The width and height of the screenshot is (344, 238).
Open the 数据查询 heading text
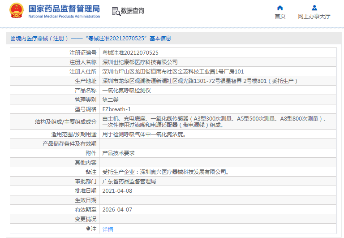pos(133,11)
